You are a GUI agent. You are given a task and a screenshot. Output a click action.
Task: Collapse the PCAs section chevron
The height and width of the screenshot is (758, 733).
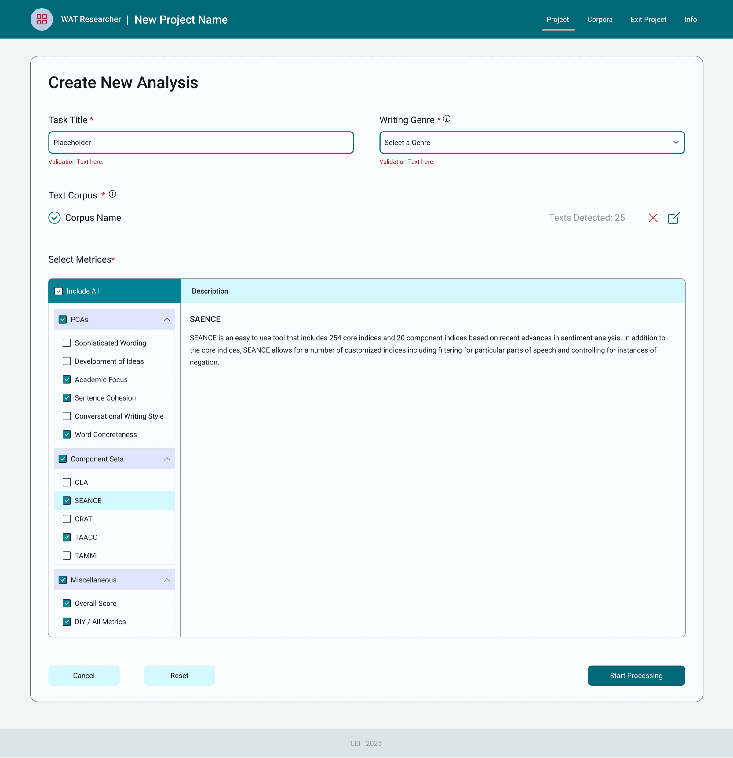coord(167,319)
